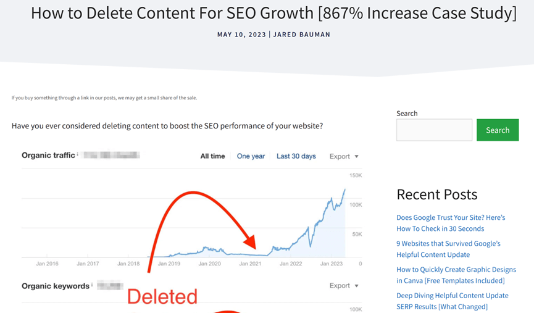
Task: Click the red arrow head on traffic chart
Action: 250,241
